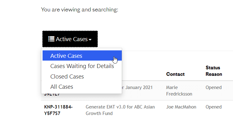Click the Opened status in Marie Fredricksson's row

(x=213, y=87)
